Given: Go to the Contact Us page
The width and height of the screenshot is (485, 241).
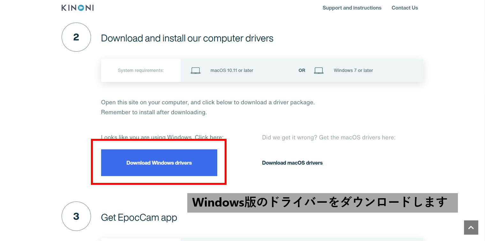Looking at the screenshot, I should tap(405, 8).
